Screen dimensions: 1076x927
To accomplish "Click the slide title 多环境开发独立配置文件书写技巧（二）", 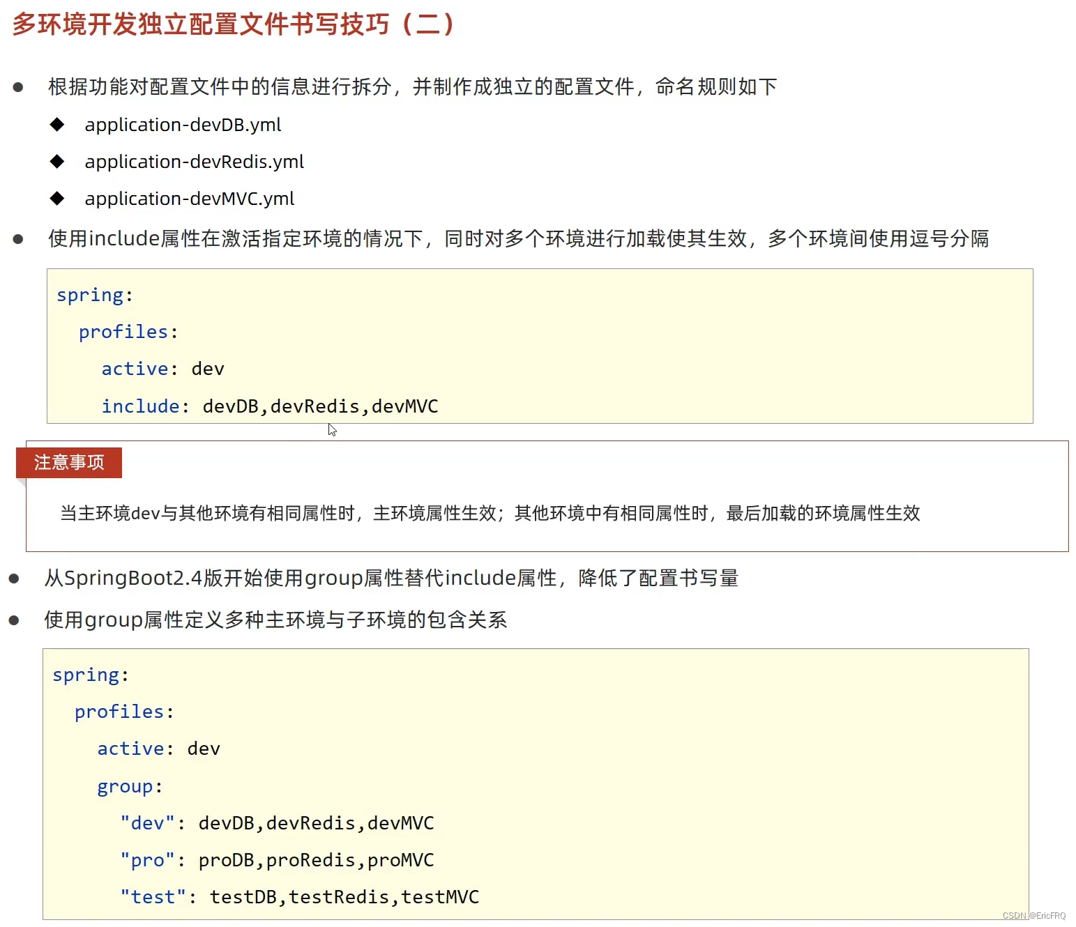I will 234,24.
